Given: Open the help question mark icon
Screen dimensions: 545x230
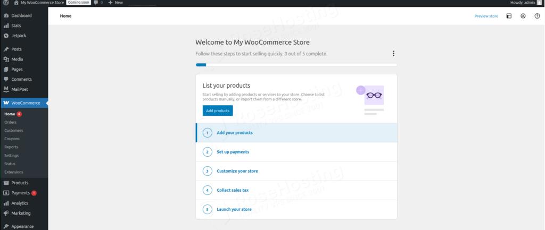Looking at the screenshot, I should pyautogui.click(x=537, y=16).
